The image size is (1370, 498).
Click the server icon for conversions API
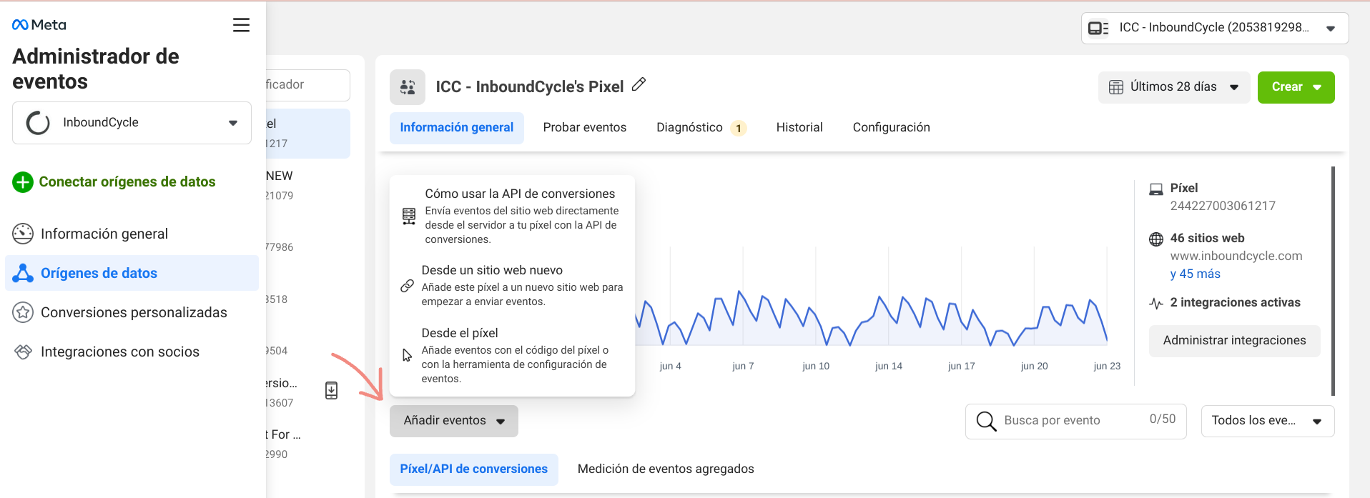[x=409, y=216]
